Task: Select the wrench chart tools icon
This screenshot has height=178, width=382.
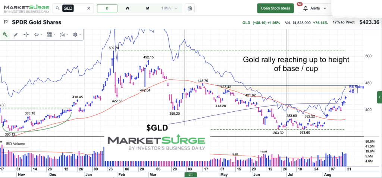Action: click(4, 35)
